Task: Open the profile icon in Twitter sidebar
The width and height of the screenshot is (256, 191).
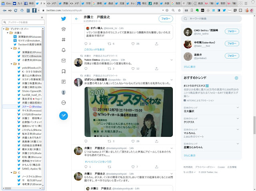Action: [64, 92]
